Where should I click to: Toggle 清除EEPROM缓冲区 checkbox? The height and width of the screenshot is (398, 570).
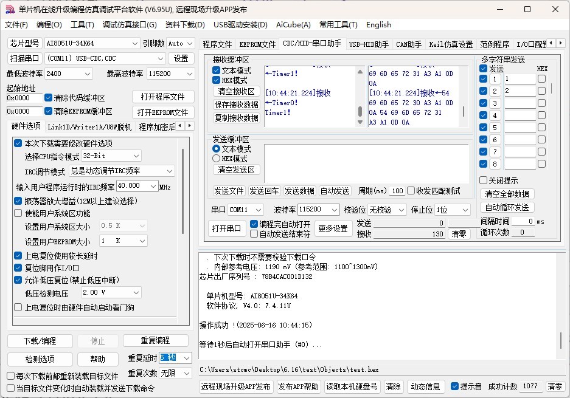click(x=48, y=111)
